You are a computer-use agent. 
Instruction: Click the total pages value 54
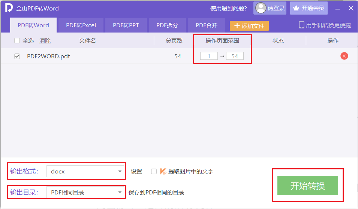pyautogui.click(x=178, y=56)
